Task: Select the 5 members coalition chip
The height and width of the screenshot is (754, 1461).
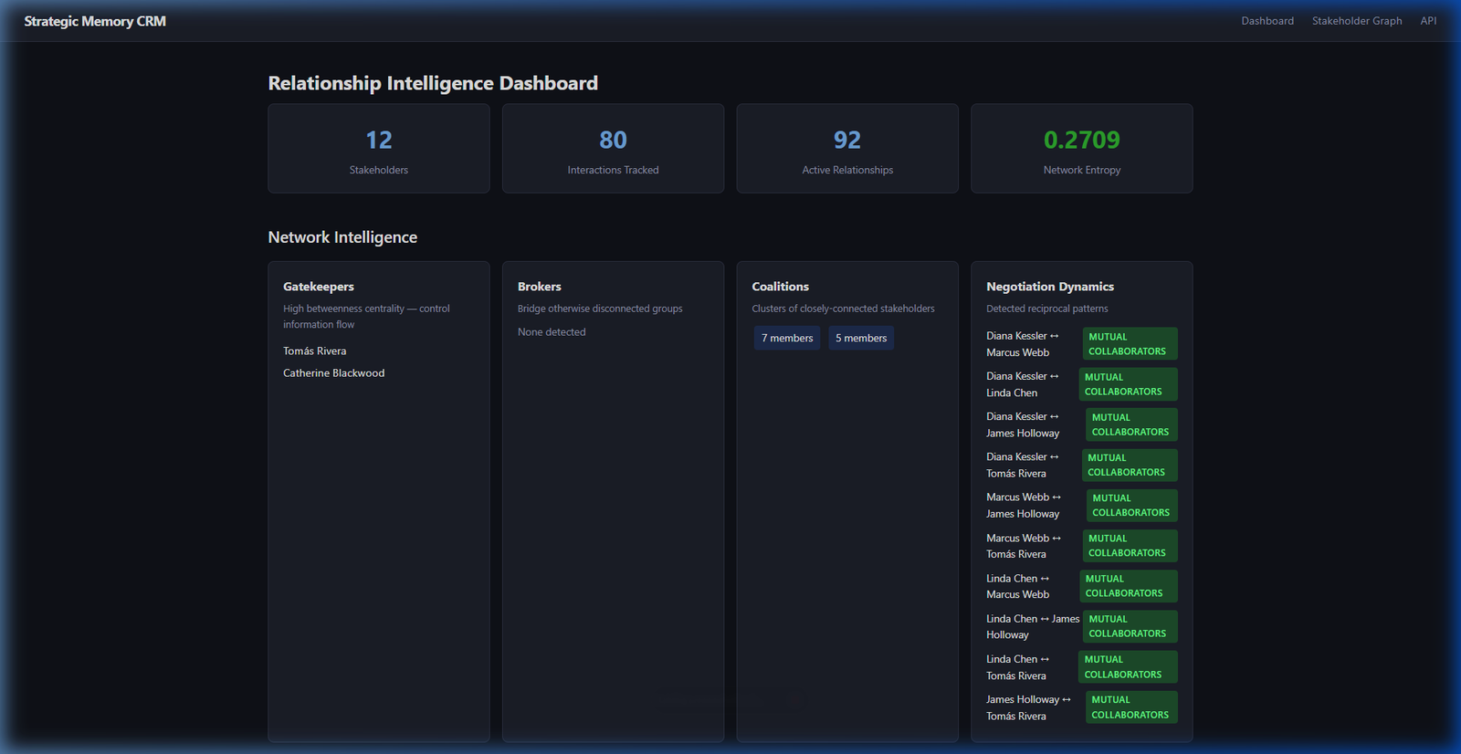Action: tap(861, 338)
